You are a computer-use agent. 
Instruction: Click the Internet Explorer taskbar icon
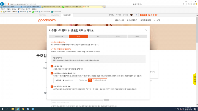pos(18,109)
